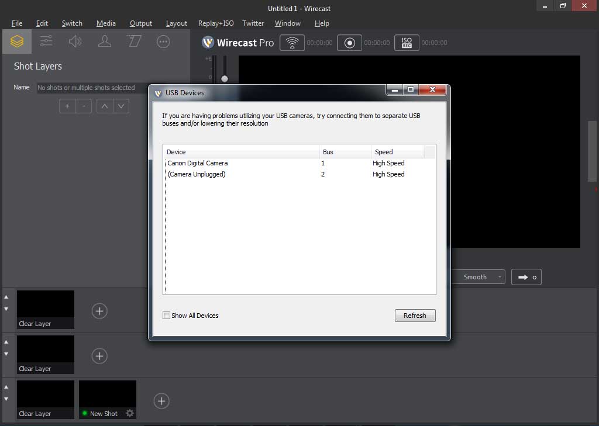
Task: Add a shot to the topmost layer row
Action: tap(99, 311)
